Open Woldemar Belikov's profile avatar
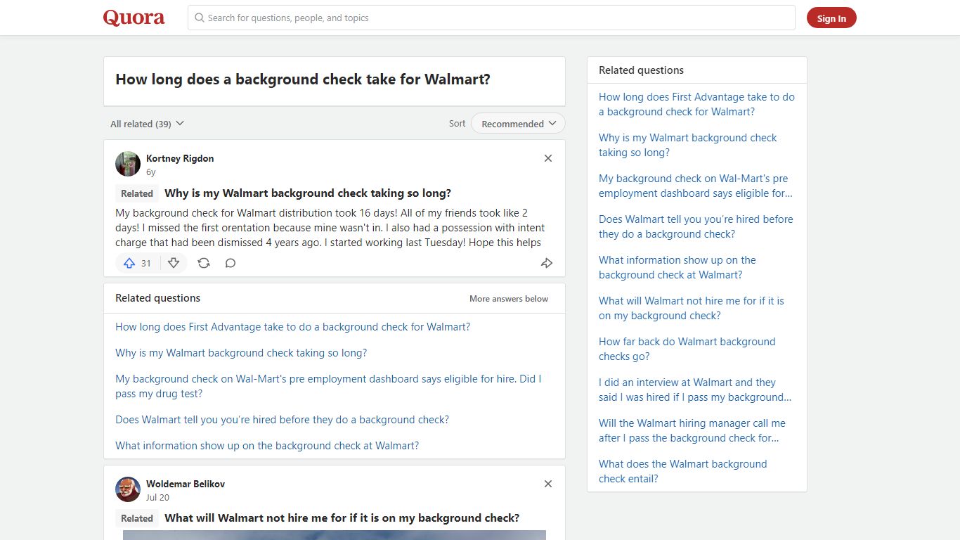Viewport: 960px width, 540px height. (x=128, y=489)
